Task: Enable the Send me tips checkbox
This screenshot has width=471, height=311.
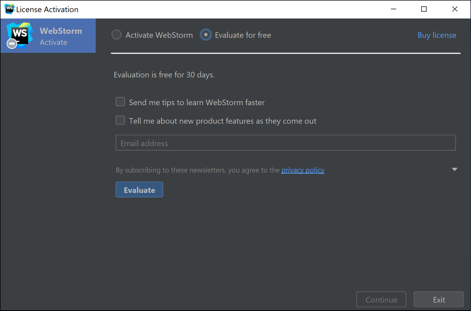Action: pos(120,102)
